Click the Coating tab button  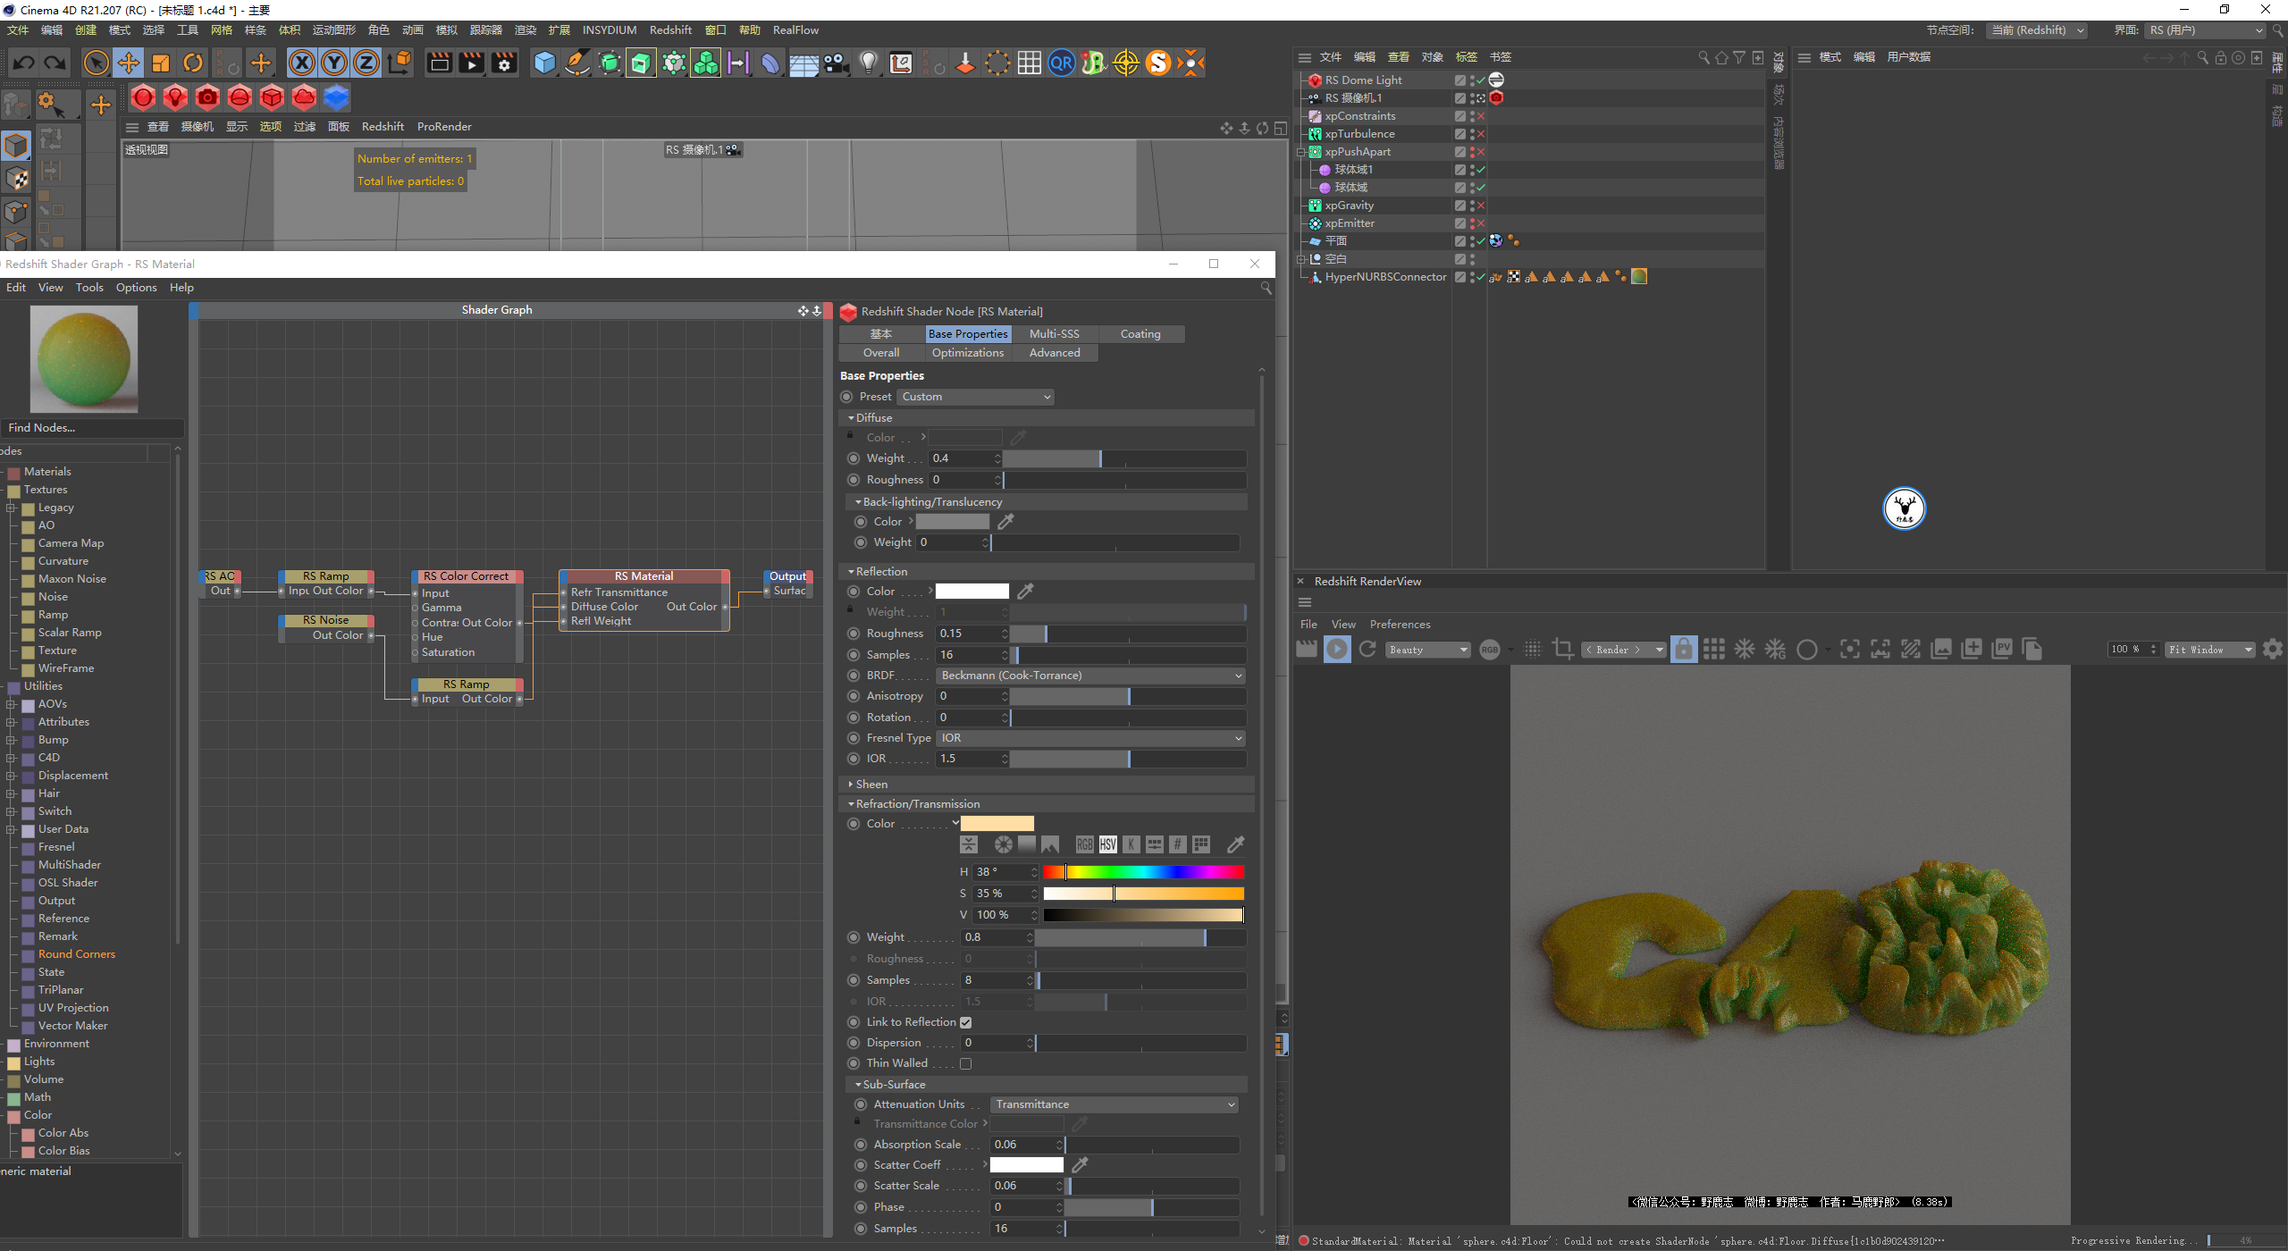pyautogui.click(x=1140, y=333)
